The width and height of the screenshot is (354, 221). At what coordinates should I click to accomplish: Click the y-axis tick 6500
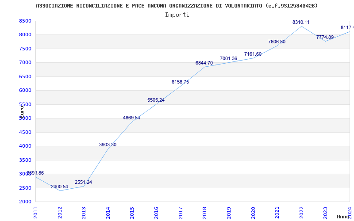click(25, 76)
